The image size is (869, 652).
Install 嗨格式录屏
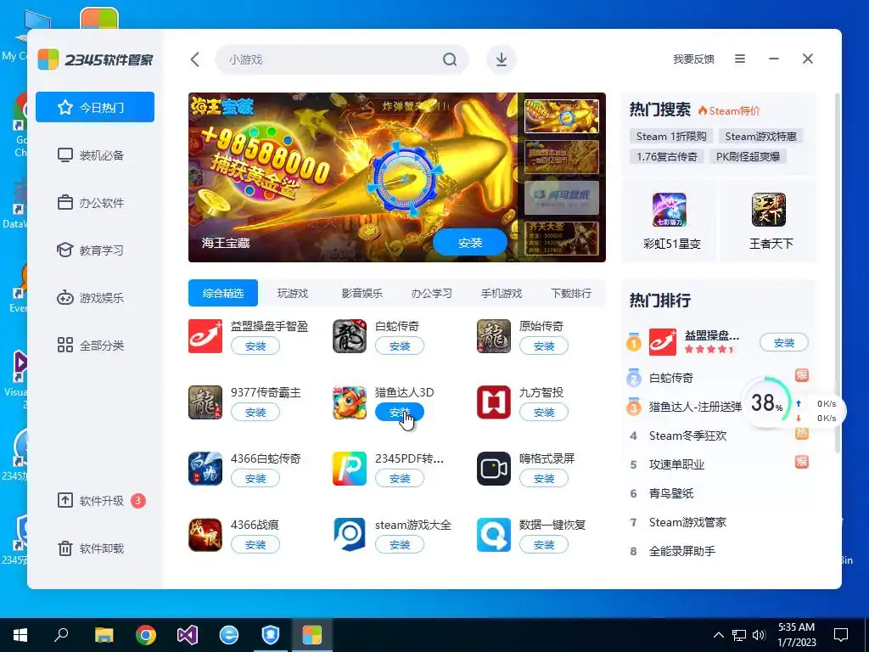(x=544, y=479)
